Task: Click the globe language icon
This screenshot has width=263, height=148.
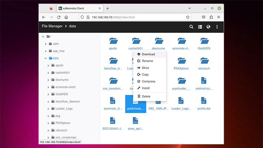Action: 208,27
